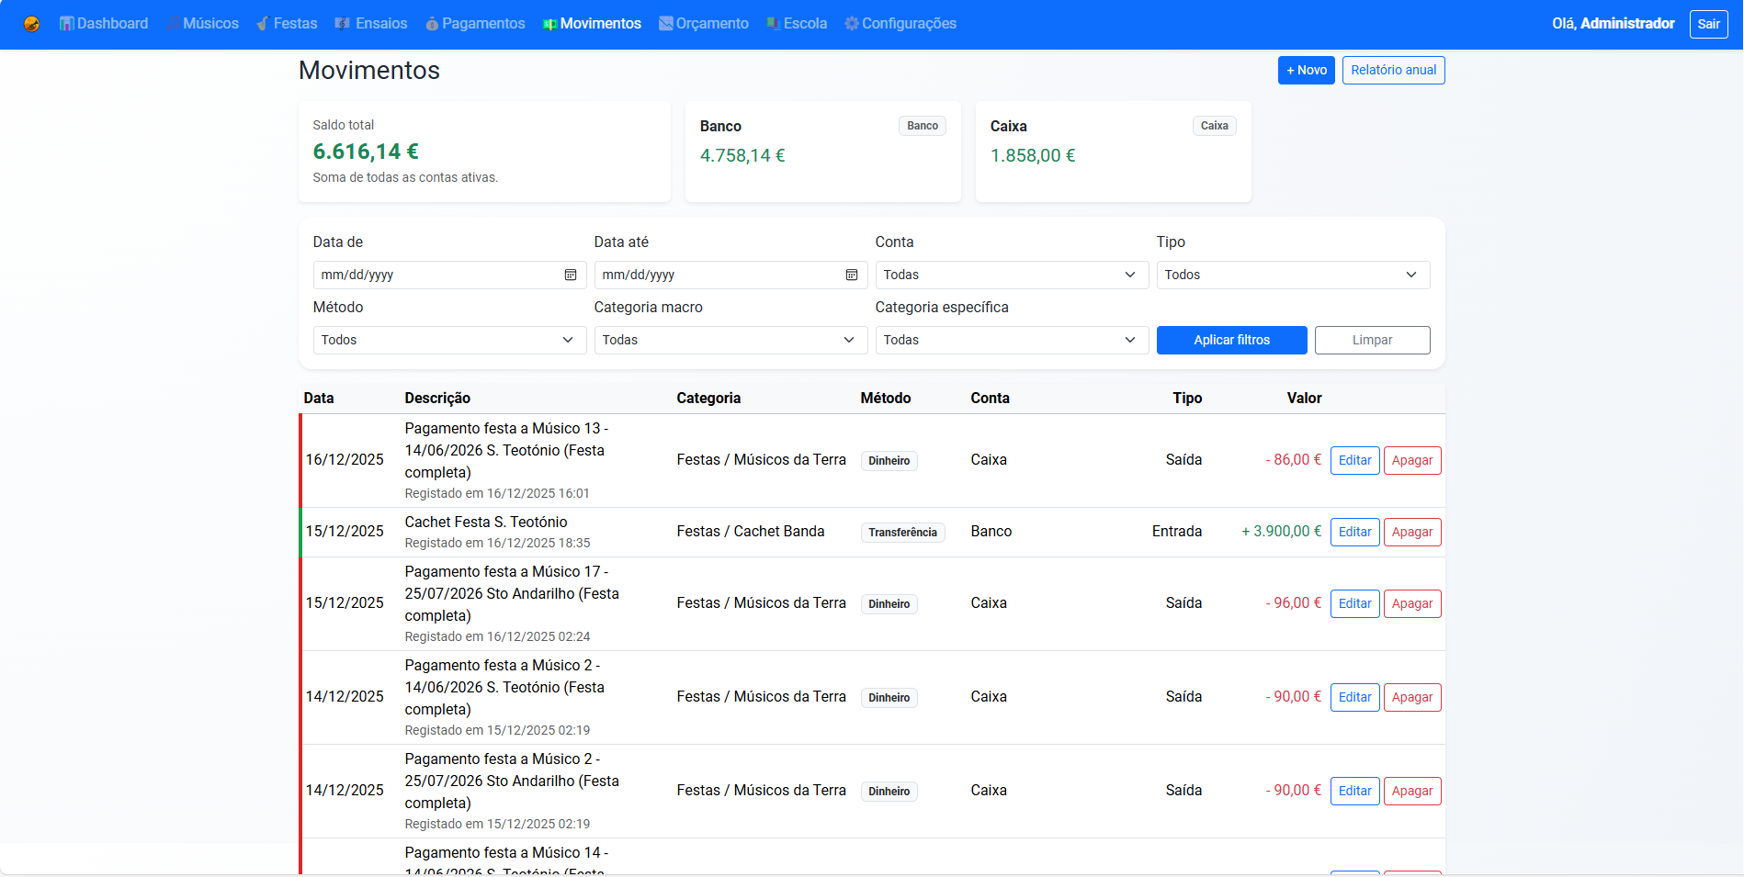Click the Festas saxophone icon
The height and width of the screenshot is (877, 1744).
point(263,24)
